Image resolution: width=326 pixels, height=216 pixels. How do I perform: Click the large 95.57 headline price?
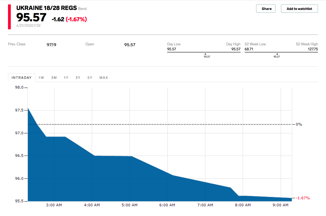coord(31,17)
